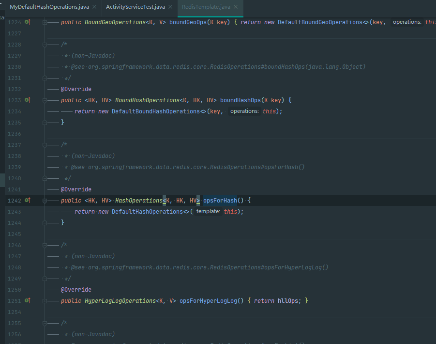This screenshot has width=436, height=344.
Task: Click override gutter icon on line 1242
Action: pos(27,200)
